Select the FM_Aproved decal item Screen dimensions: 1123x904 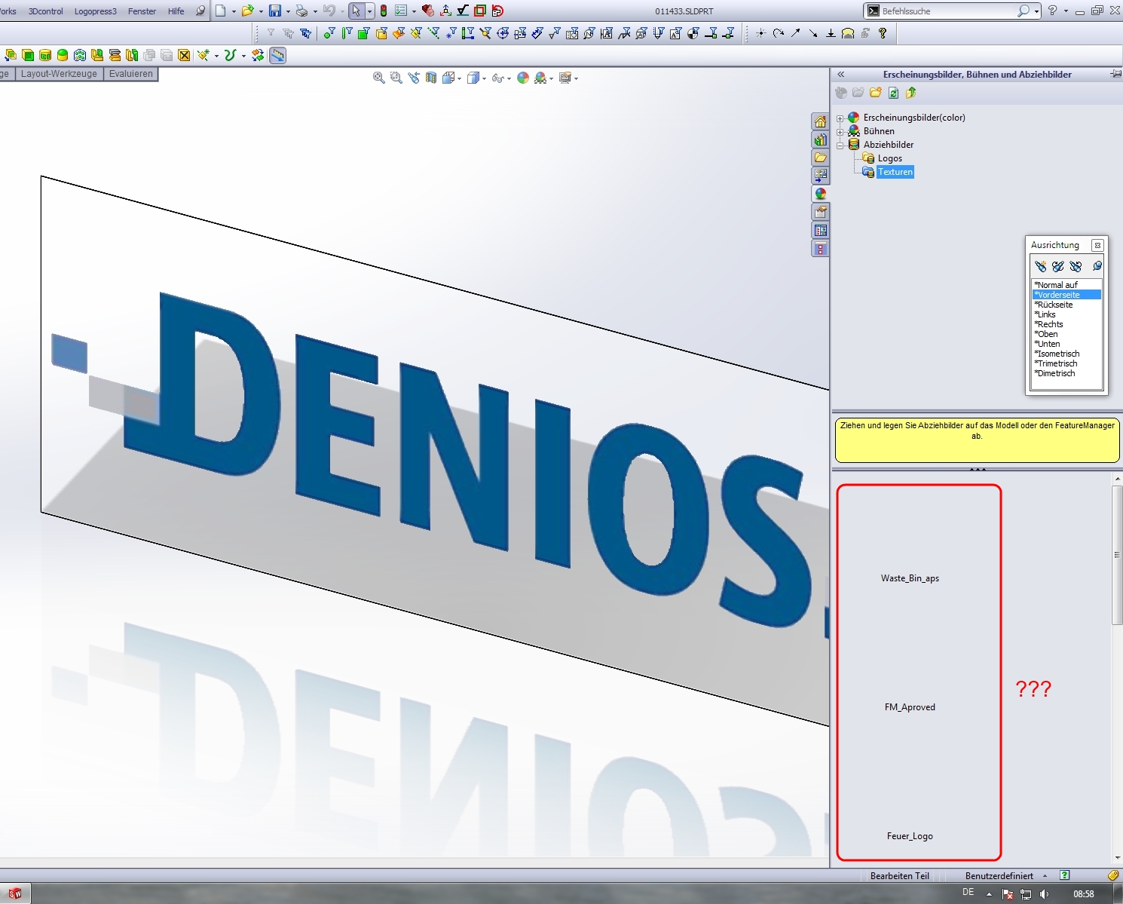tap(910, 707)
